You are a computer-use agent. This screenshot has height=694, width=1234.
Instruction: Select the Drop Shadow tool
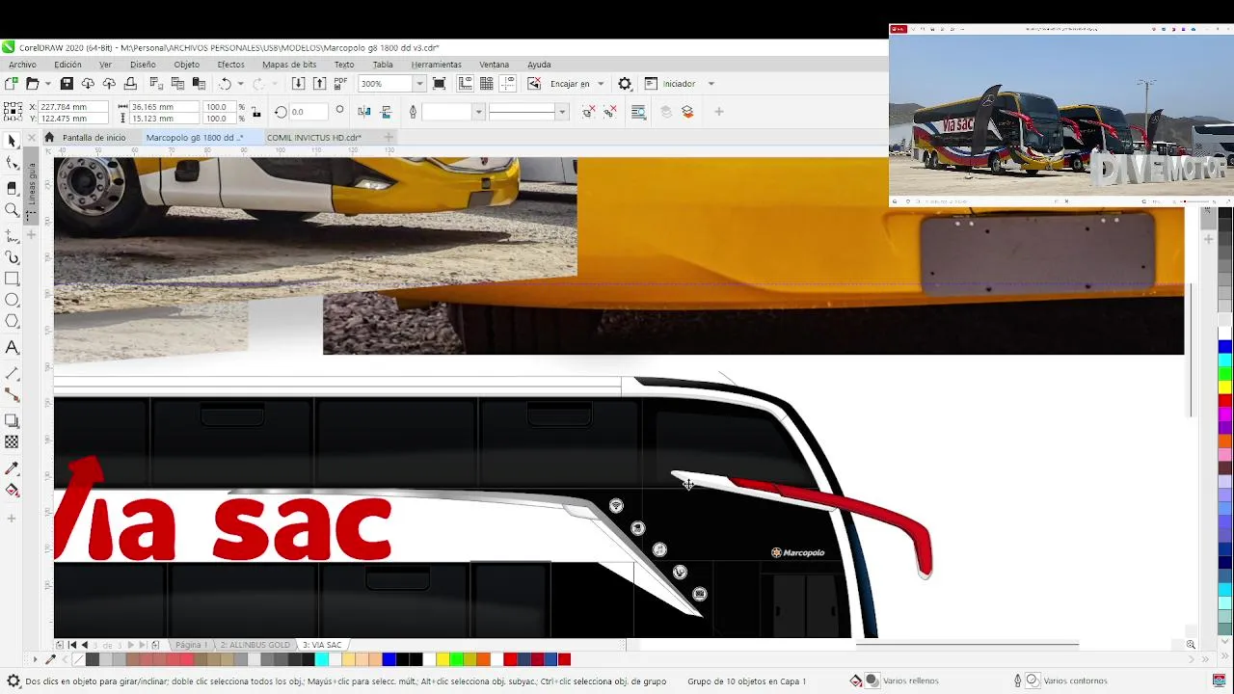click(x=12, y=421)
